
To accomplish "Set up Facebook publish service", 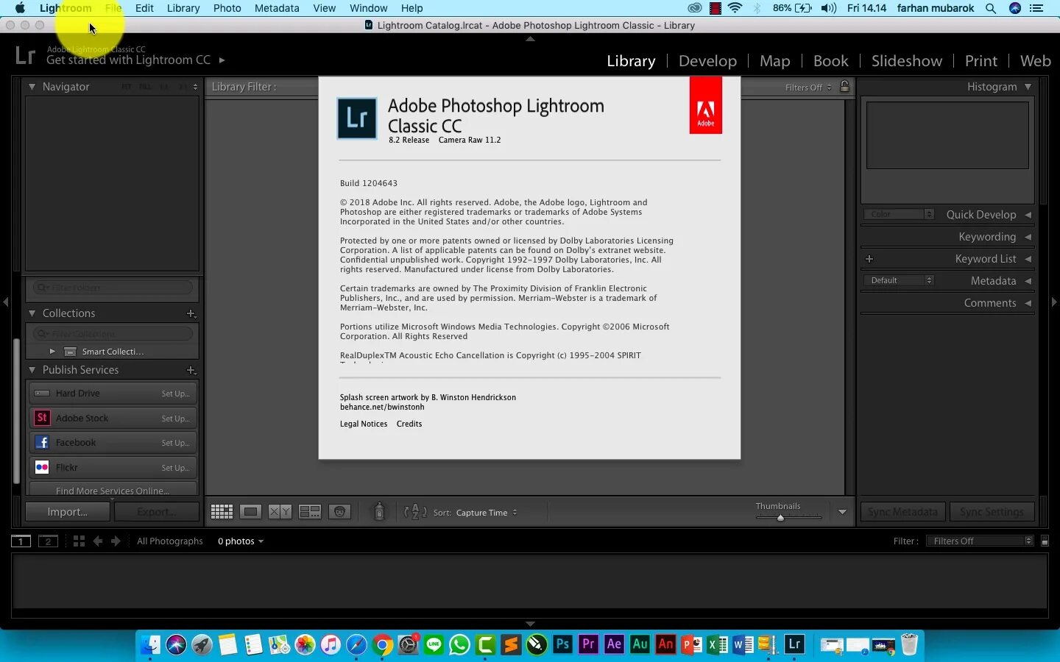I will tap(176, 443).
